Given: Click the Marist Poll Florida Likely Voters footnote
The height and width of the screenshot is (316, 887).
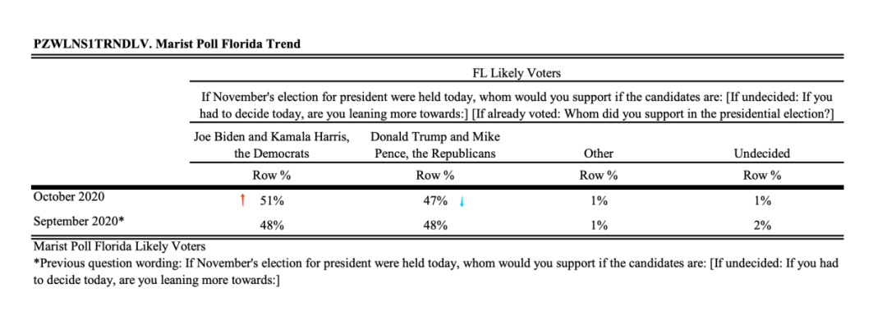Looking at the screenshot, I should (119, 246).
